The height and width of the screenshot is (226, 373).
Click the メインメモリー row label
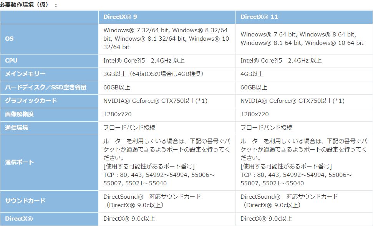tap(25, 74)
